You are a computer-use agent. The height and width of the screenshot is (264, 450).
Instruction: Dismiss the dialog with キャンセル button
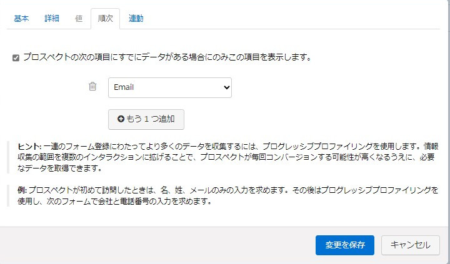click(x=411, y=245)
